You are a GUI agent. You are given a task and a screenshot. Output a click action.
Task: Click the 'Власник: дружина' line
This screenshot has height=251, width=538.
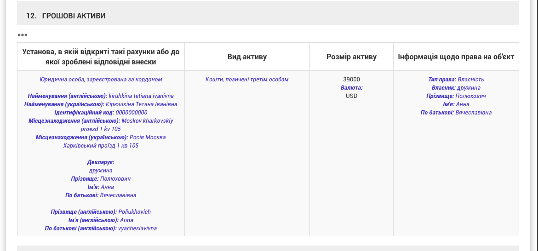tap(456, 88)
